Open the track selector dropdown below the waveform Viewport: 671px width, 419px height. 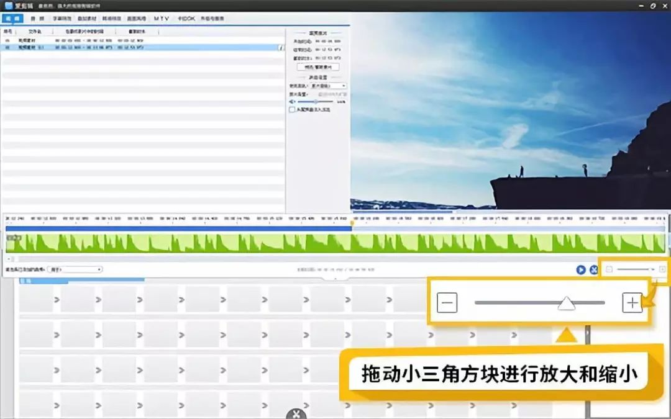75,269
